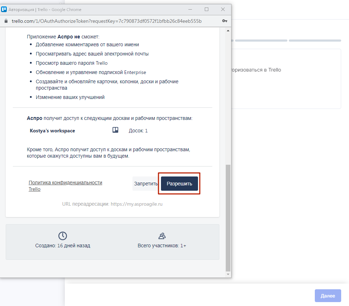
Task: Click the board icon next to Kostya's workspace
Action: coord(115,130)
